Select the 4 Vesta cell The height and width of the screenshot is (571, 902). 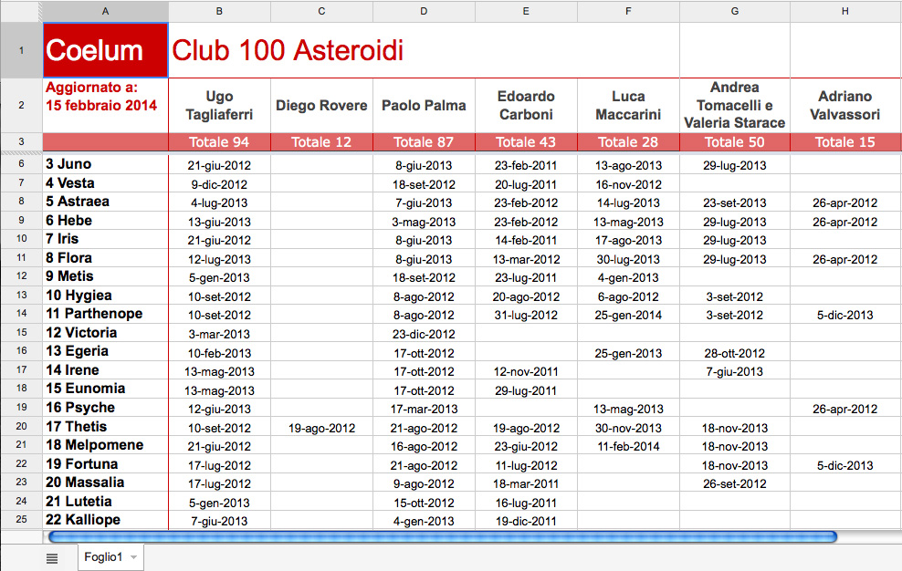105,183
